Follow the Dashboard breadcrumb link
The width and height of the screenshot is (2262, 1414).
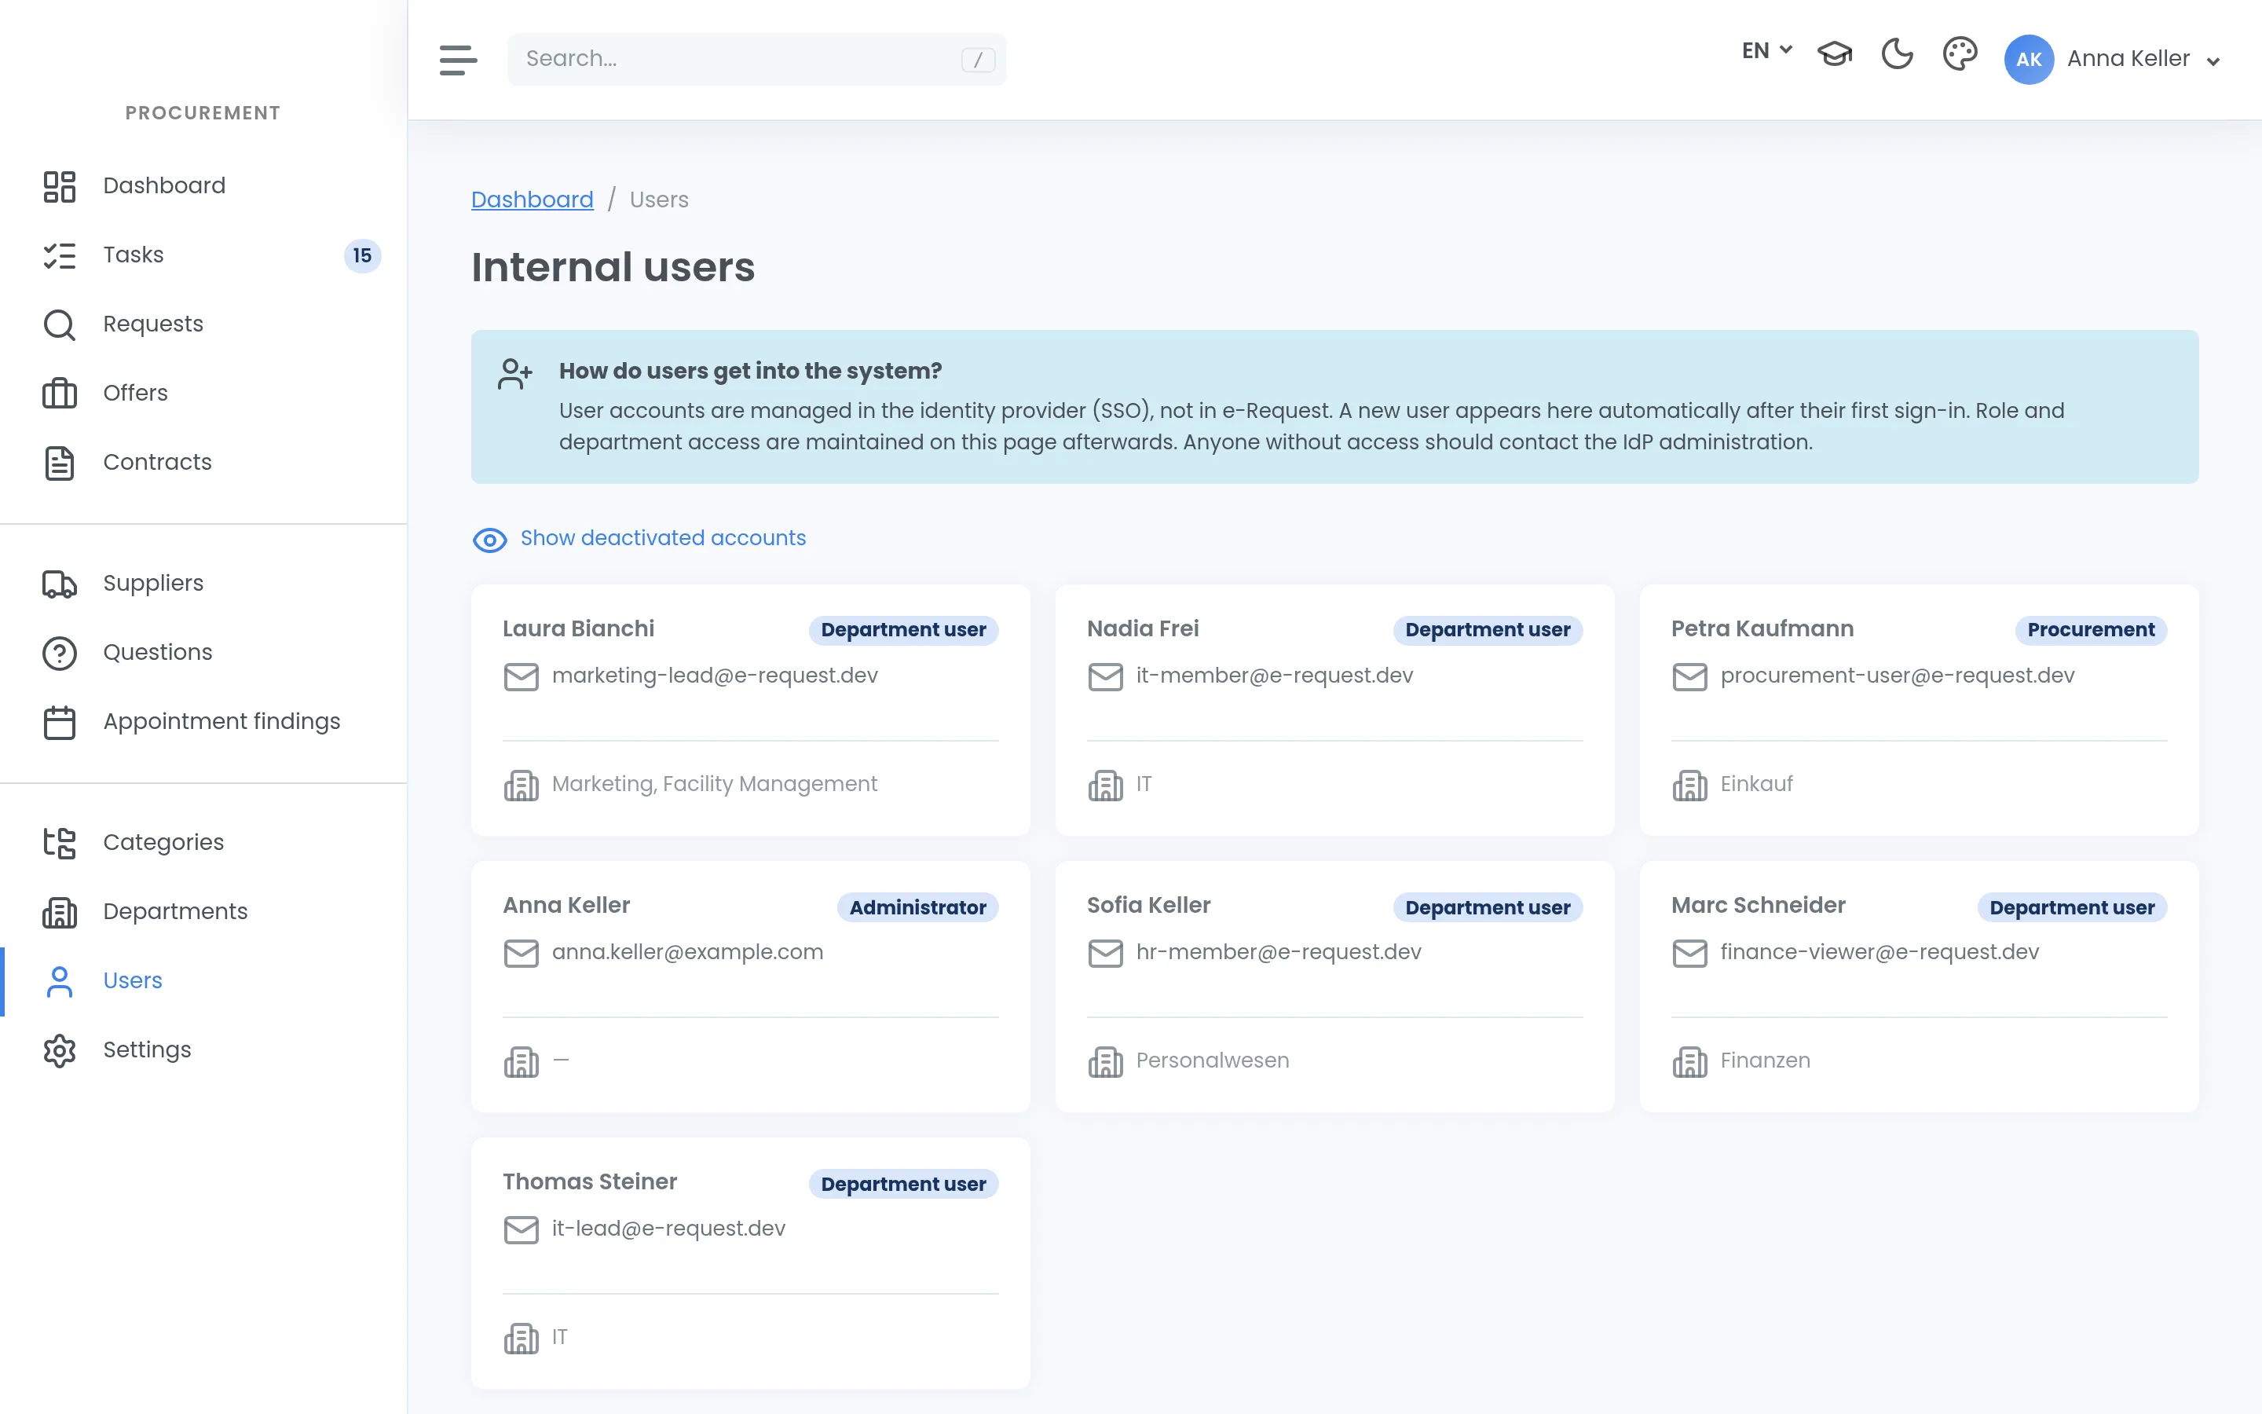pyautogui.click(x=532, y=200)
